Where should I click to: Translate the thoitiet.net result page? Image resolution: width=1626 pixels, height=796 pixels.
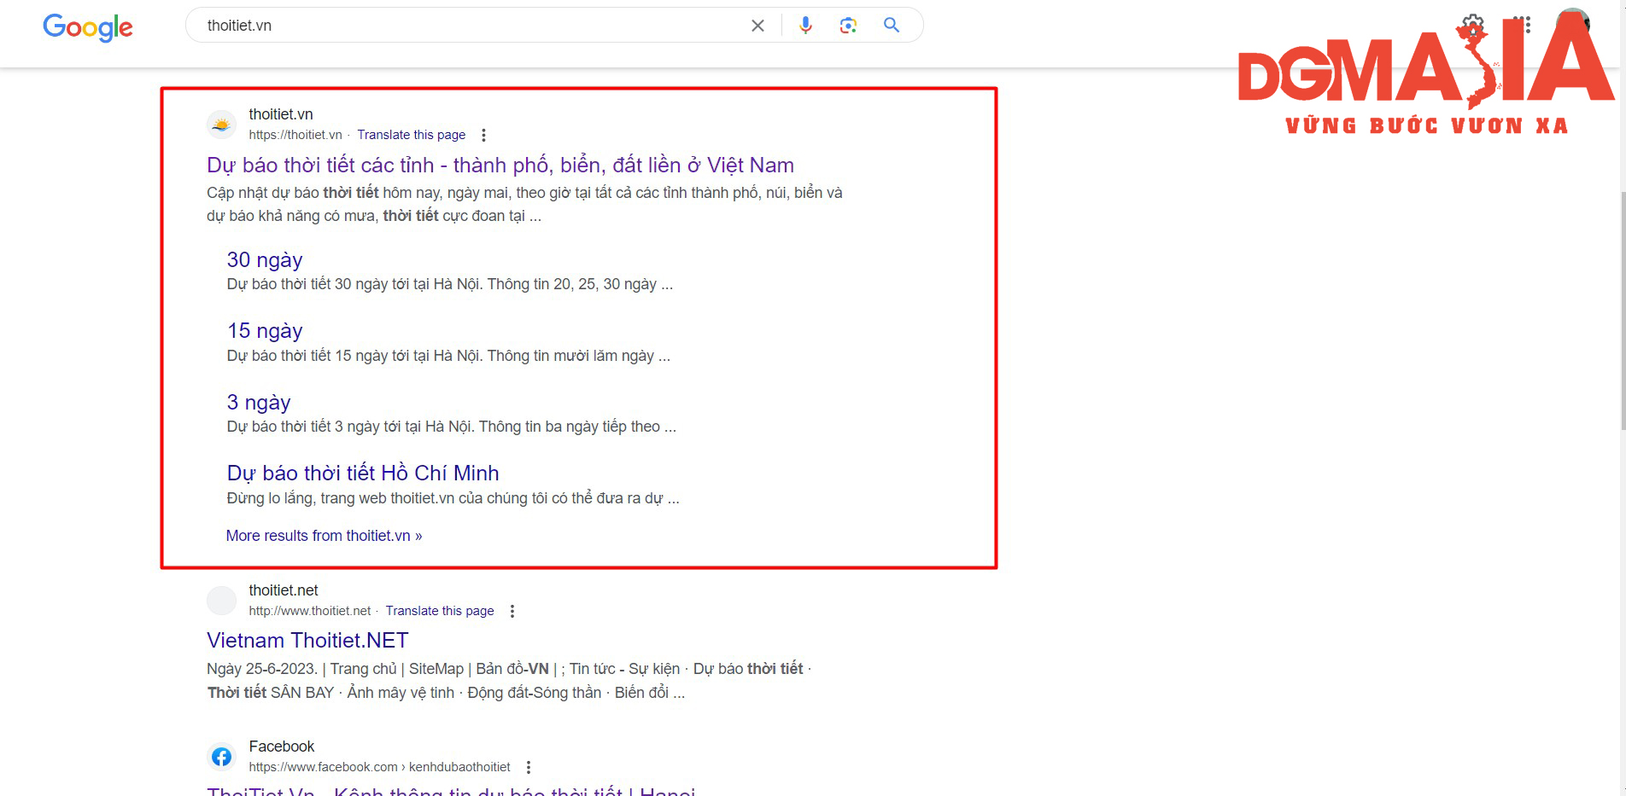tap(440, 611)
